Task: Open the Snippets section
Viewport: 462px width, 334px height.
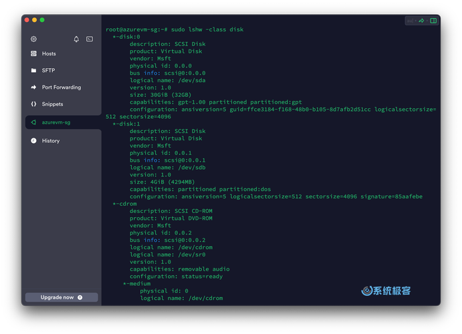Action: [x=52, y=104]
